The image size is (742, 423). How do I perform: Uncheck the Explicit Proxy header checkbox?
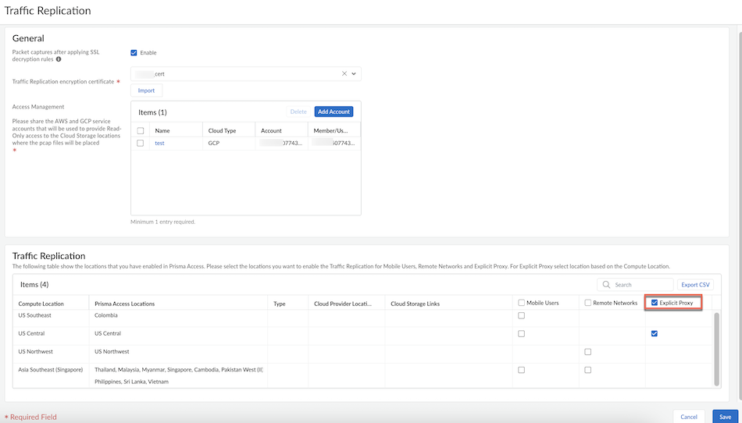[655, 303]
